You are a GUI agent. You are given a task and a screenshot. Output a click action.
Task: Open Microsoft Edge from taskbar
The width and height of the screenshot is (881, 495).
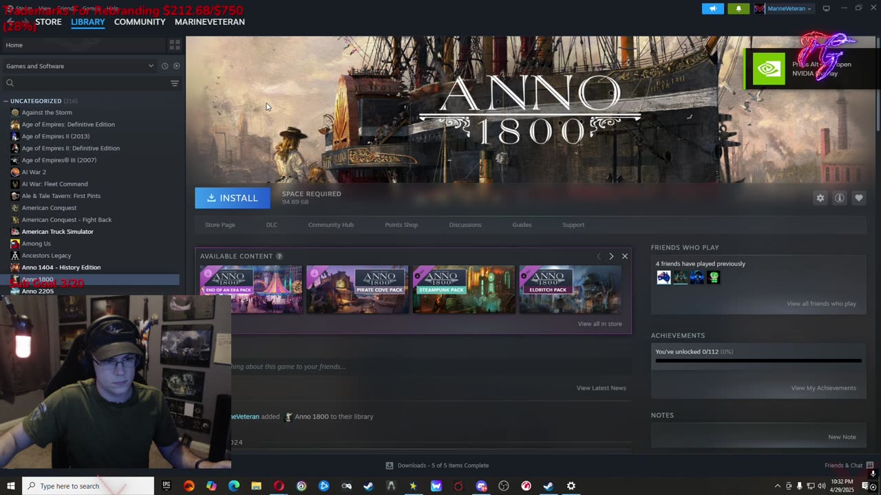(x=234, y=486)
